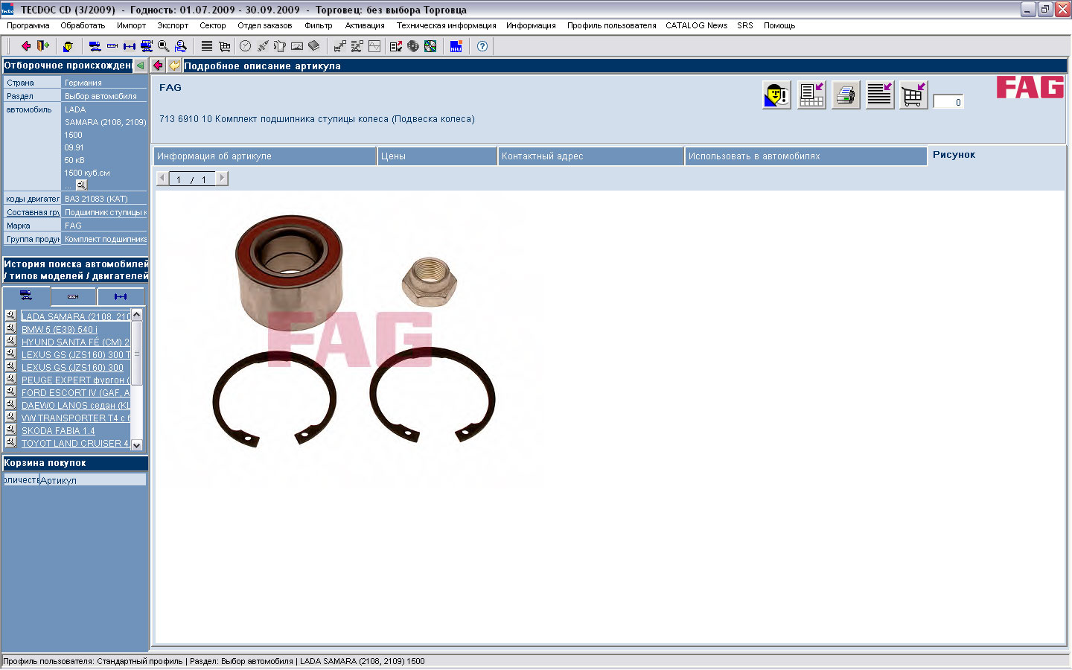Open shopping cart icon in main toolbar
The image size is (1072, 670).
(224, 46)
